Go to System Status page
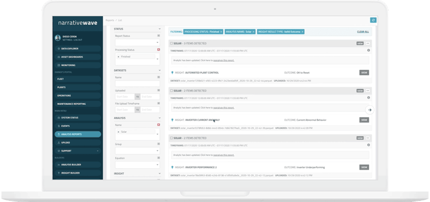The width and height of the screenshot is (430, 202). 78,118
